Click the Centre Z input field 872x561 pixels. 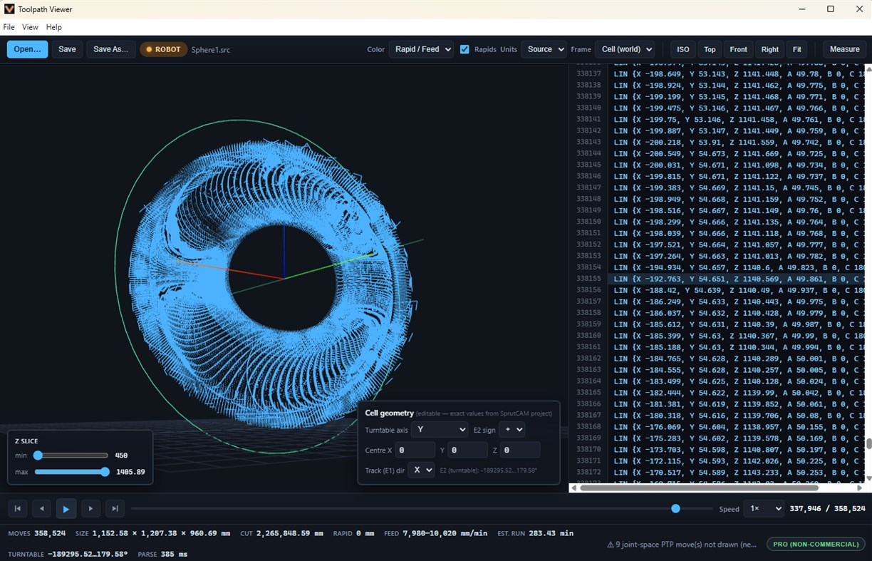point(519,450)
